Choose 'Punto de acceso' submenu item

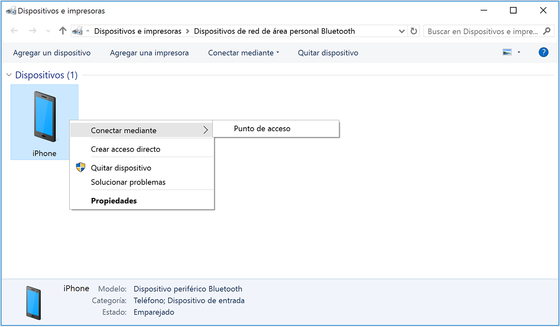pyautogui.click(x=276, y=129)
